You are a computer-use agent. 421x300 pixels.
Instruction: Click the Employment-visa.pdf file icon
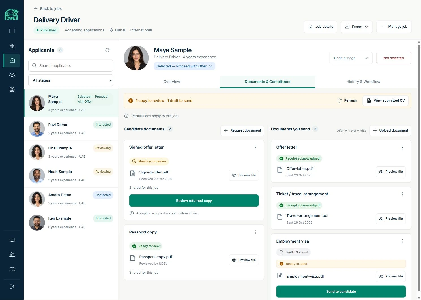[x=280, y=275]
